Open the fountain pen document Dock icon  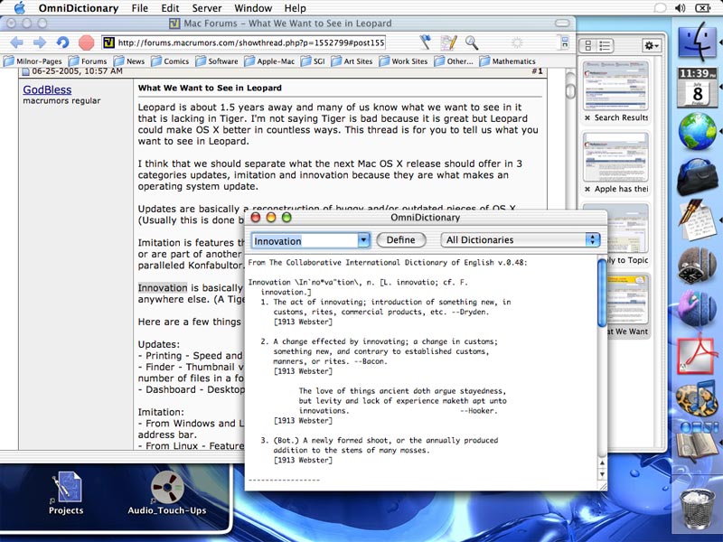(697, 220)
